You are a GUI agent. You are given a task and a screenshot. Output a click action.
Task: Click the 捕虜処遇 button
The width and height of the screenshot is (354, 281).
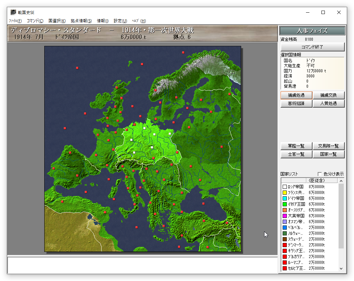pos(296,95)
